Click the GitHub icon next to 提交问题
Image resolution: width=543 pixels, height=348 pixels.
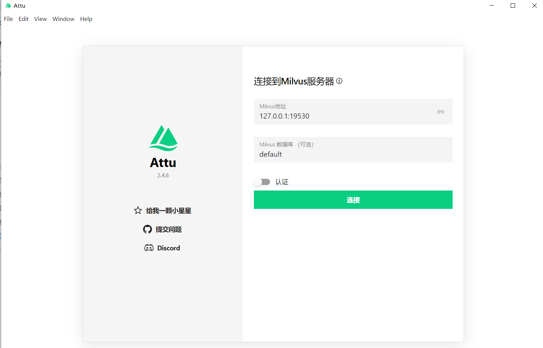point(147,229)
